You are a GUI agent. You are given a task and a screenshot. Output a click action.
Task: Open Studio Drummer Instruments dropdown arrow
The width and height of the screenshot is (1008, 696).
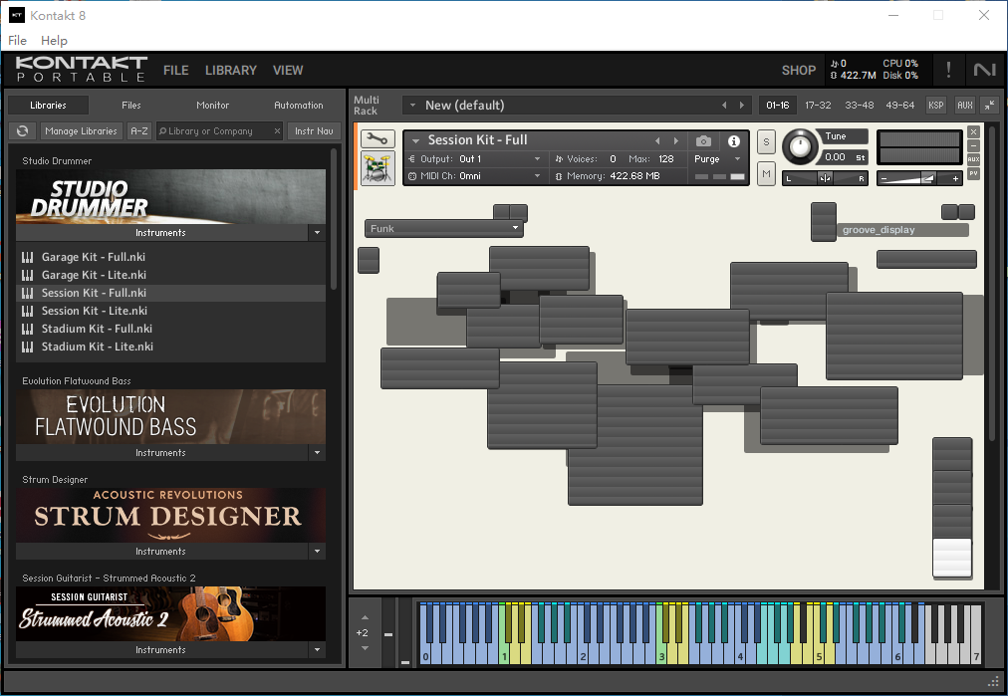317,233
